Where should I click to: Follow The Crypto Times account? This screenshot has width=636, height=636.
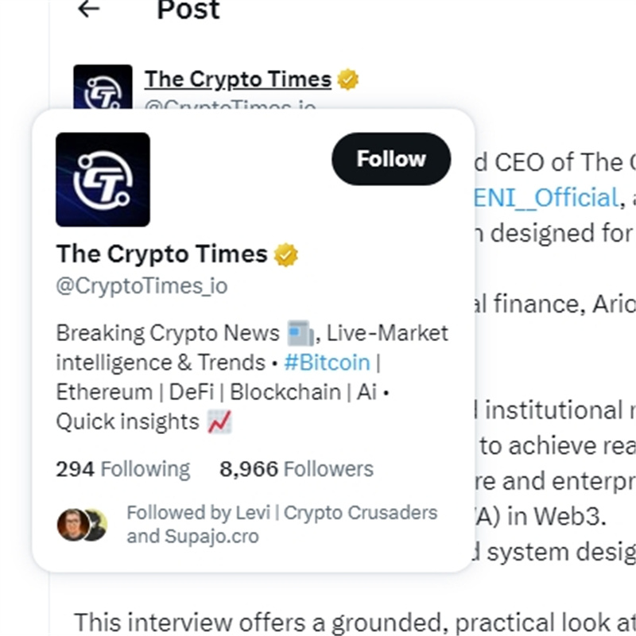click(x=390, y=159)
